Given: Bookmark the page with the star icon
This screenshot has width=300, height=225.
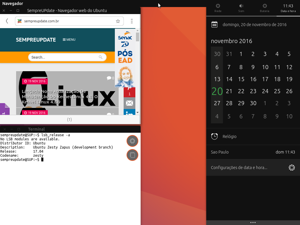Looking at the screenshot, I should tap(118, 21).
